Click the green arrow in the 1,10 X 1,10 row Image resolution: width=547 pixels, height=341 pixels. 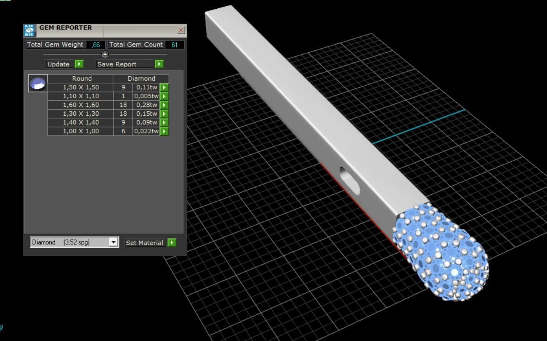coord(164,96)
